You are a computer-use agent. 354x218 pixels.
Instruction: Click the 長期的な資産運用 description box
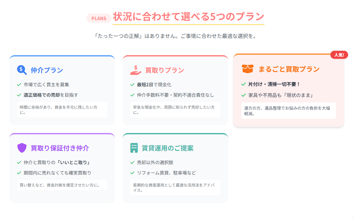[175, 188]
